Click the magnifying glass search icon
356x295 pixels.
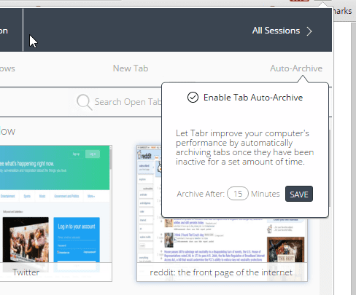tap(85, 102)
